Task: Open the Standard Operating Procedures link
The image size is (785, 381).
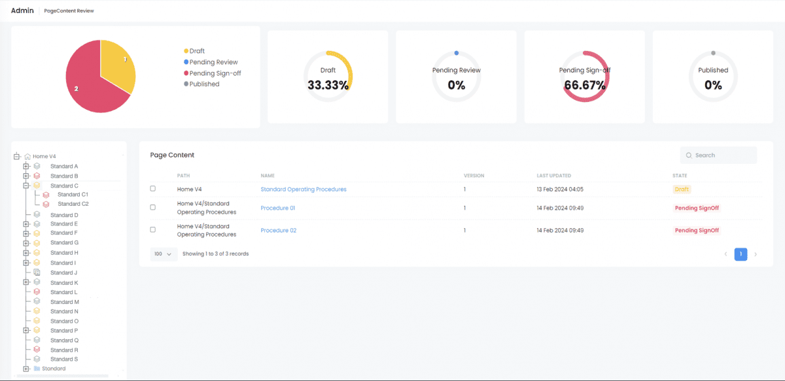Action: click(x=303, y=190)
